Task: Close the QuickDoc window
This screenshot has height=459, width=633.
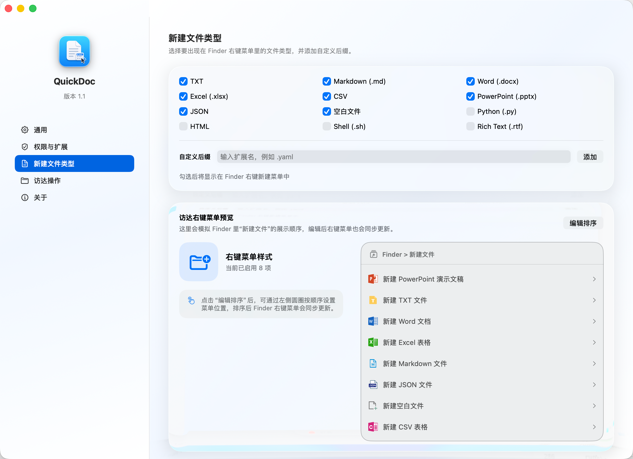Action: pos(9,9)
